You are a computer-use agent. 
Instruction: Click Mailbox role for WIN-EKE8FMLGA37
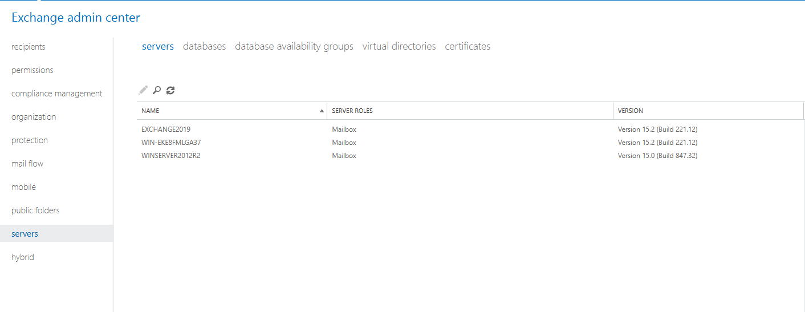tap(344, 143)
